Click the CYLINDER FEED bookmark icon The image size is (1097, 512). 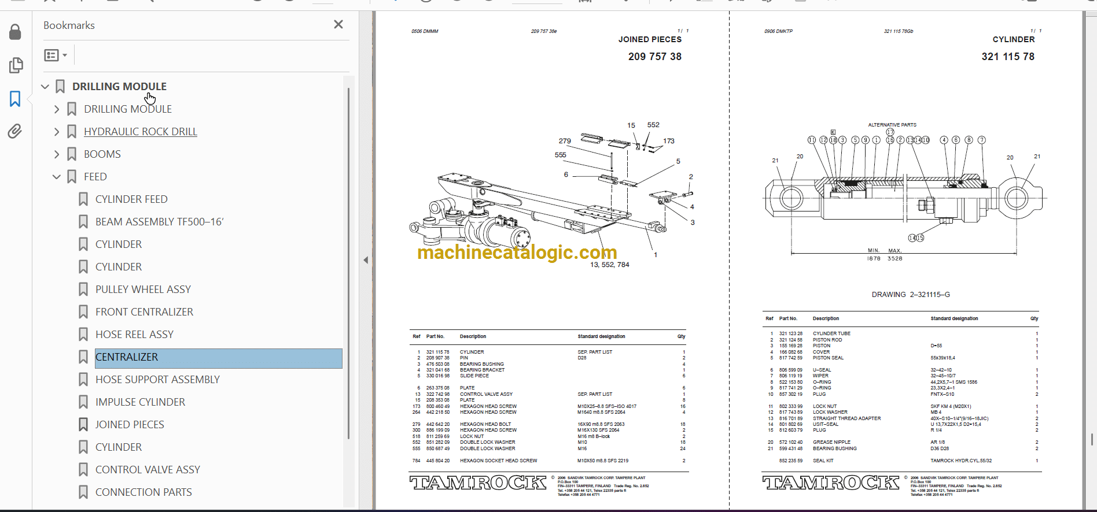pos(83,199)
